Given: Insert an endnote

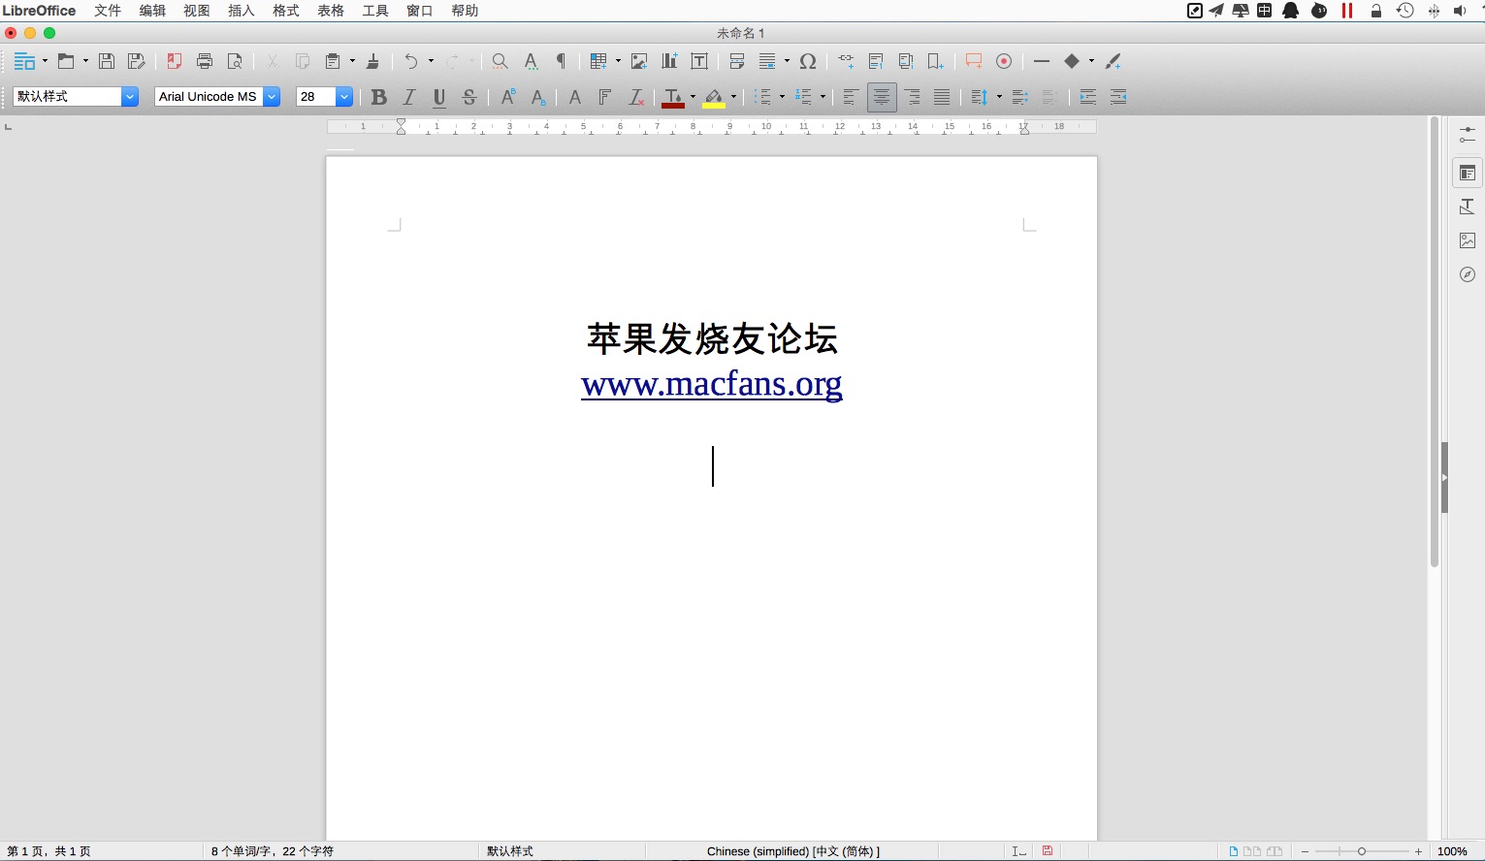Looking at the screenshot, I should pyautogui.click(x=906, y=61).
